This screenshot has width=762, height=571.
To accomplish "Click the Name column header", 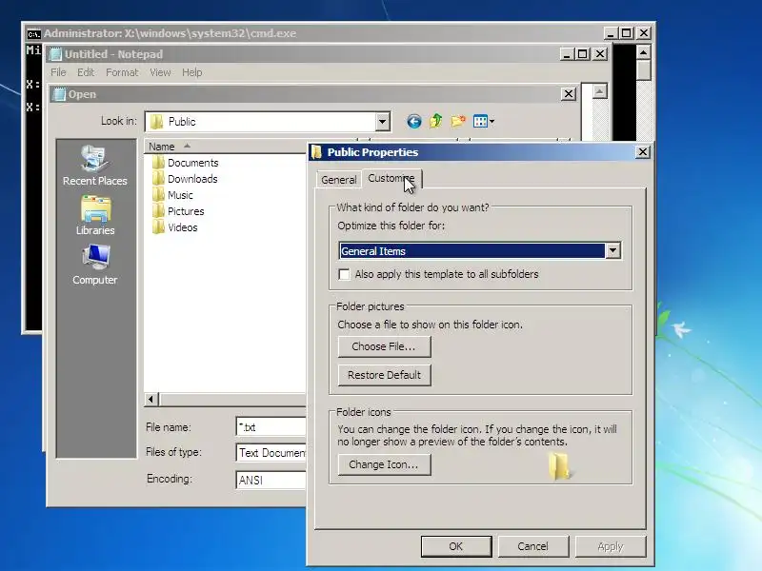I will 225,147.
